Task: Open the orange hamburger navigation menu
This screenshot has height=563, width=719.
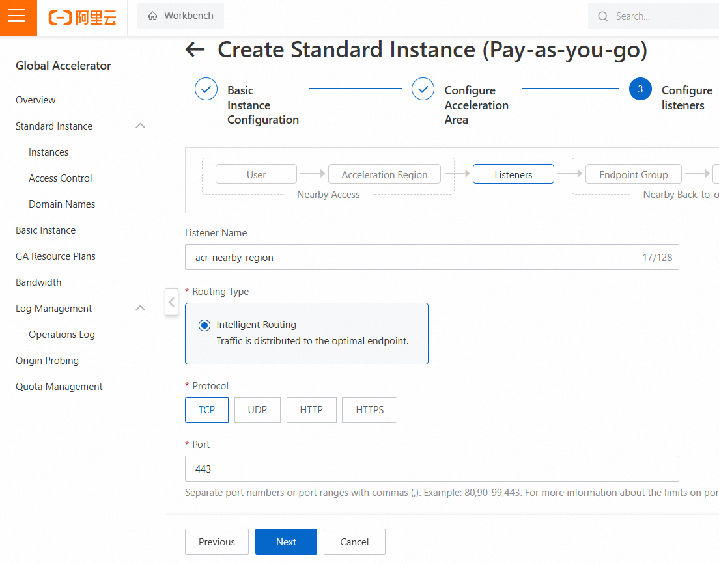Action: point(17,16)
